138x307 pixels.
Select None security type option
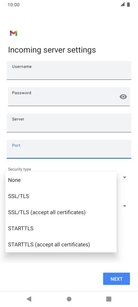(61, 180)
